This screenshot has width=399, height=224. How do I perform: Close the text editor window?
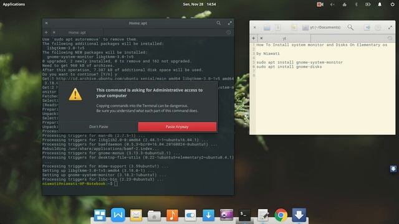click(255, 27)
